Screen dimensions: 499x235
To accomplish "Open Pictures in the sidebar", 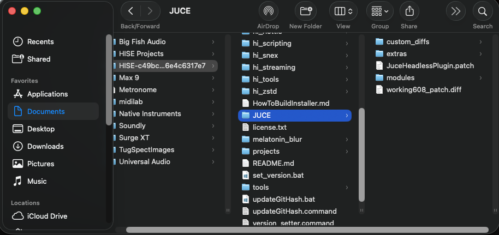I will pyautogui.click(x=53, y=164).
